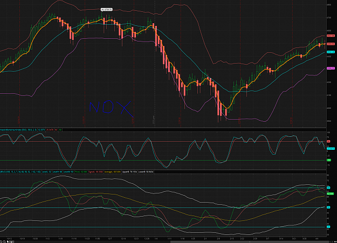Click the Hi 4759.75 price bubble
This screenshot has width=337, height=243.
point(107,10)
